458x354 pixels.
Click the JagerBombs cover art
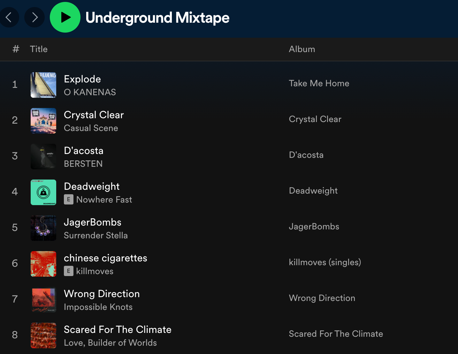[x=43, y=228]
